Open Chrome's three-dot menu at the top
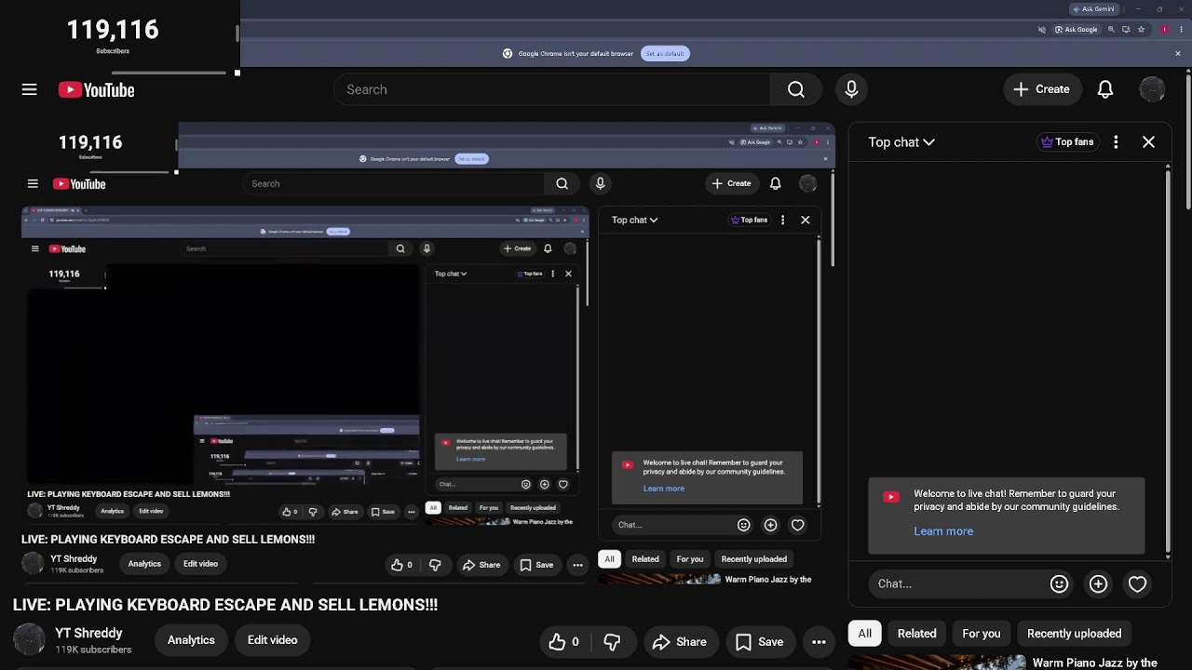The image size is (1192, 670). [x=1180, y=30]
